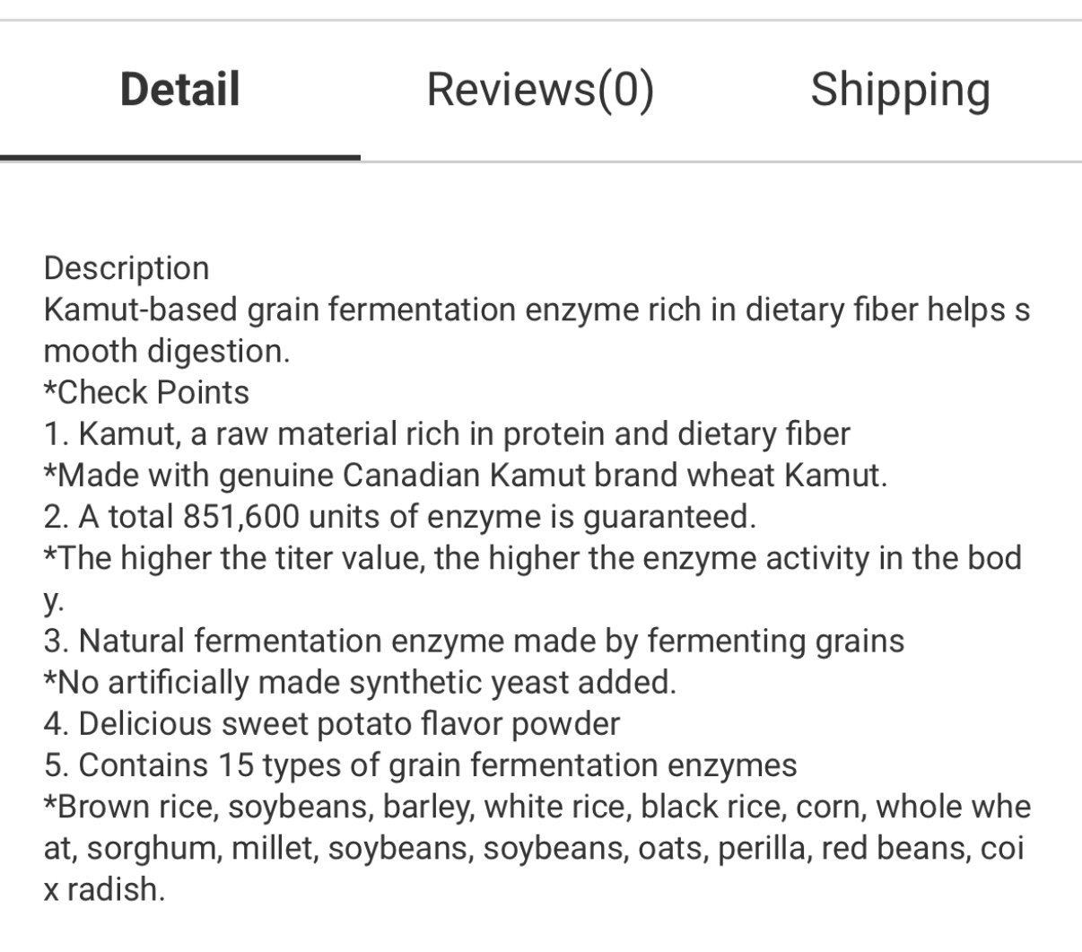The height and width of the screenshot is (952, 1082).
Task: Click the Brown rice, soybeans, barley ingredient line
Action: tap(537, 806)
